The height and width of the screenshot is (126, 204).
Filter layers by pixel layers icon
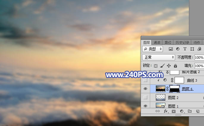click(x=171, y=49)
